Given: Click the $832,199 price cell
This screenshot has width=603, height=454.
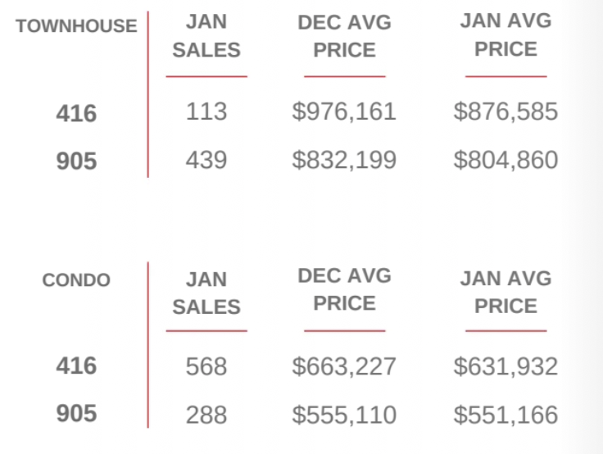Looking at the screenshot, I should pos(344,160).
